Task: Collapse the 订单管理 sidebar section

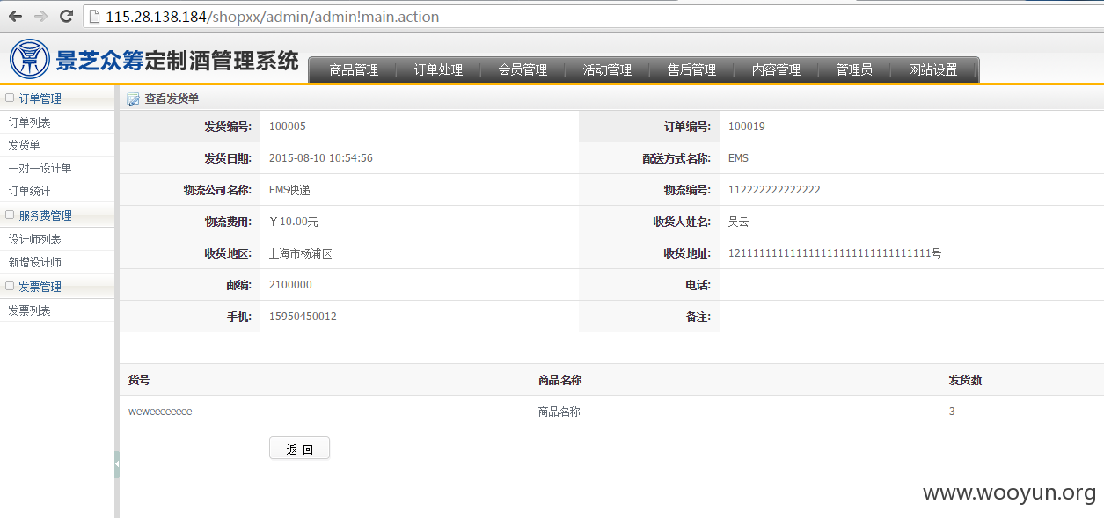Action: point(10,98)
